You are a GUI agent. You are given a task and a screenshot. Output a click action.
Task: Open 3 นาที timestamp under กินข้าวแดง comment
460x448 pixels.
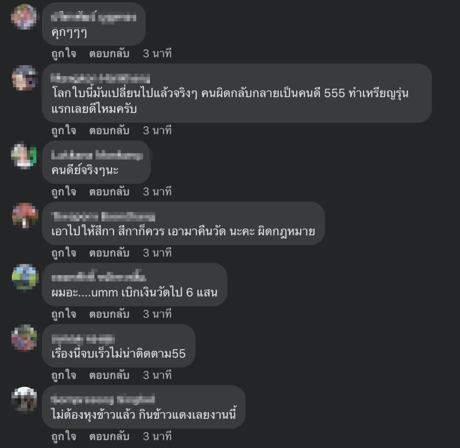(157, 437)
